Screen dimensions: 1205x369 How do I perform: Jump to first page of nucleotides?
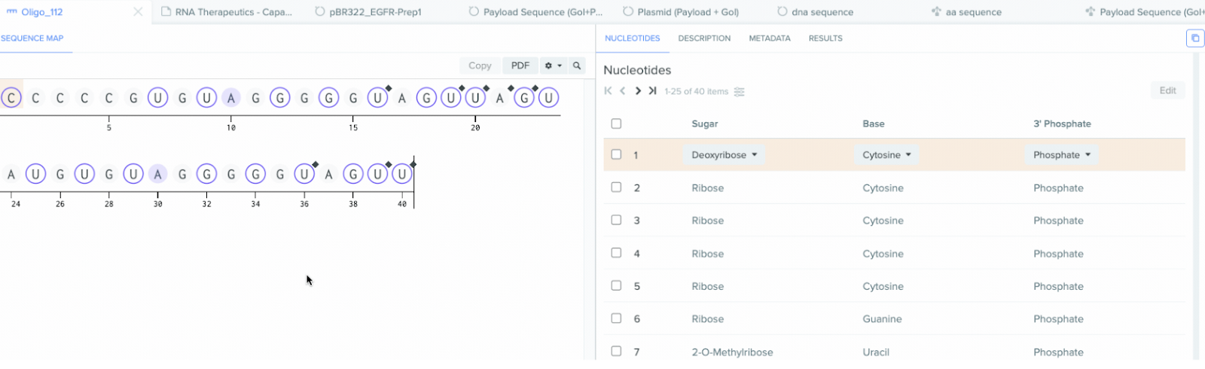tap(608, 91)
